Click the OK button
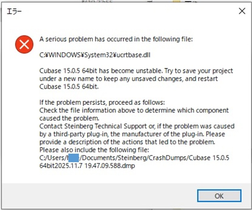Screen dimensions: 252x210 pyautogui.click(x=219, y=196)
